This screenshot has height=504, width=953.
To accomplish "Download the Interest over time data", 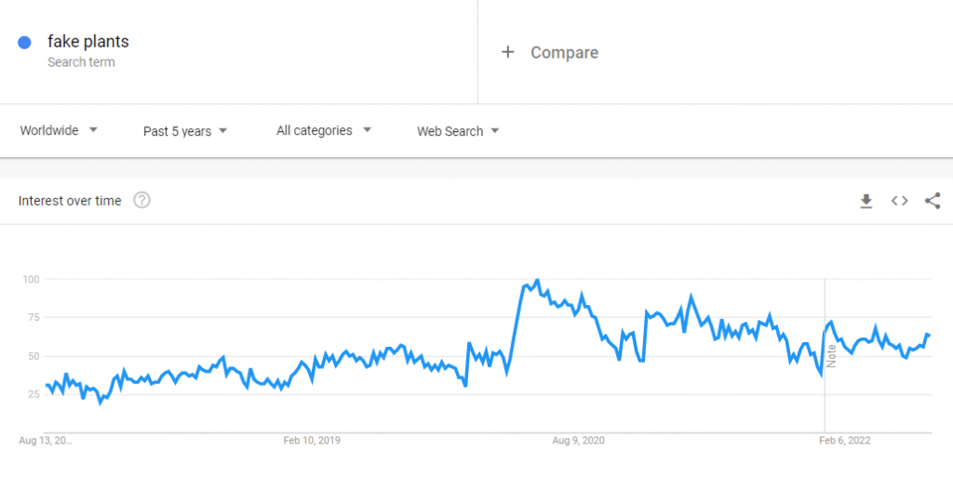I will pos(866,201).
